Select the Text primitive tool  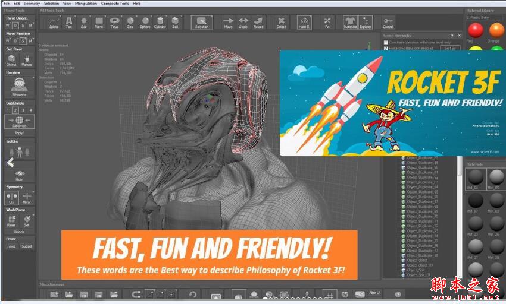[x=68, y=23]
